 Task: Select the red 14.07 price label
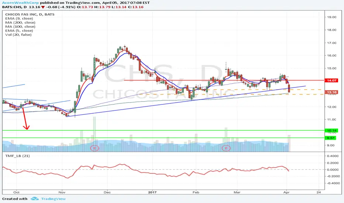pos(332,80)
